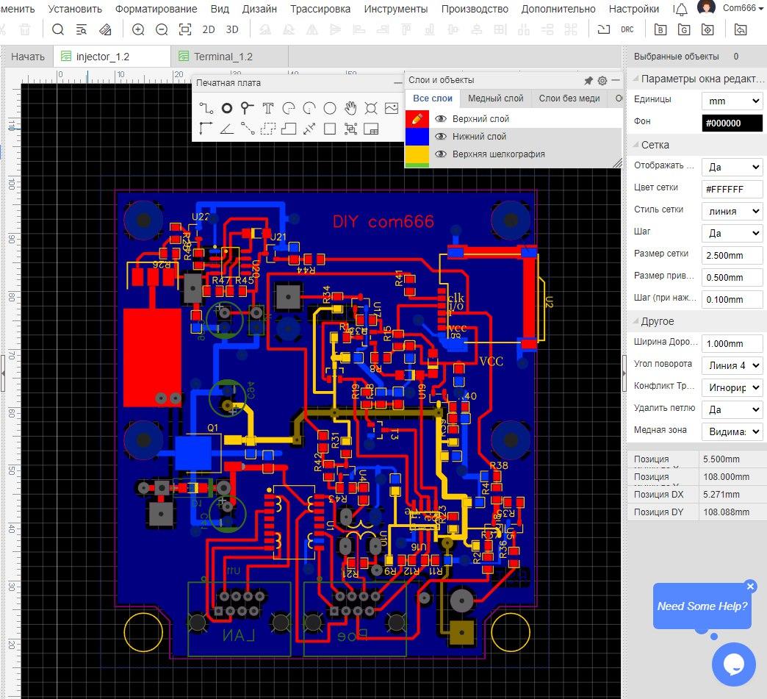Screen dimensions: 767x699
Task: Toggle eye for Верхняя шелкография layer
Action: pos(441,154)
